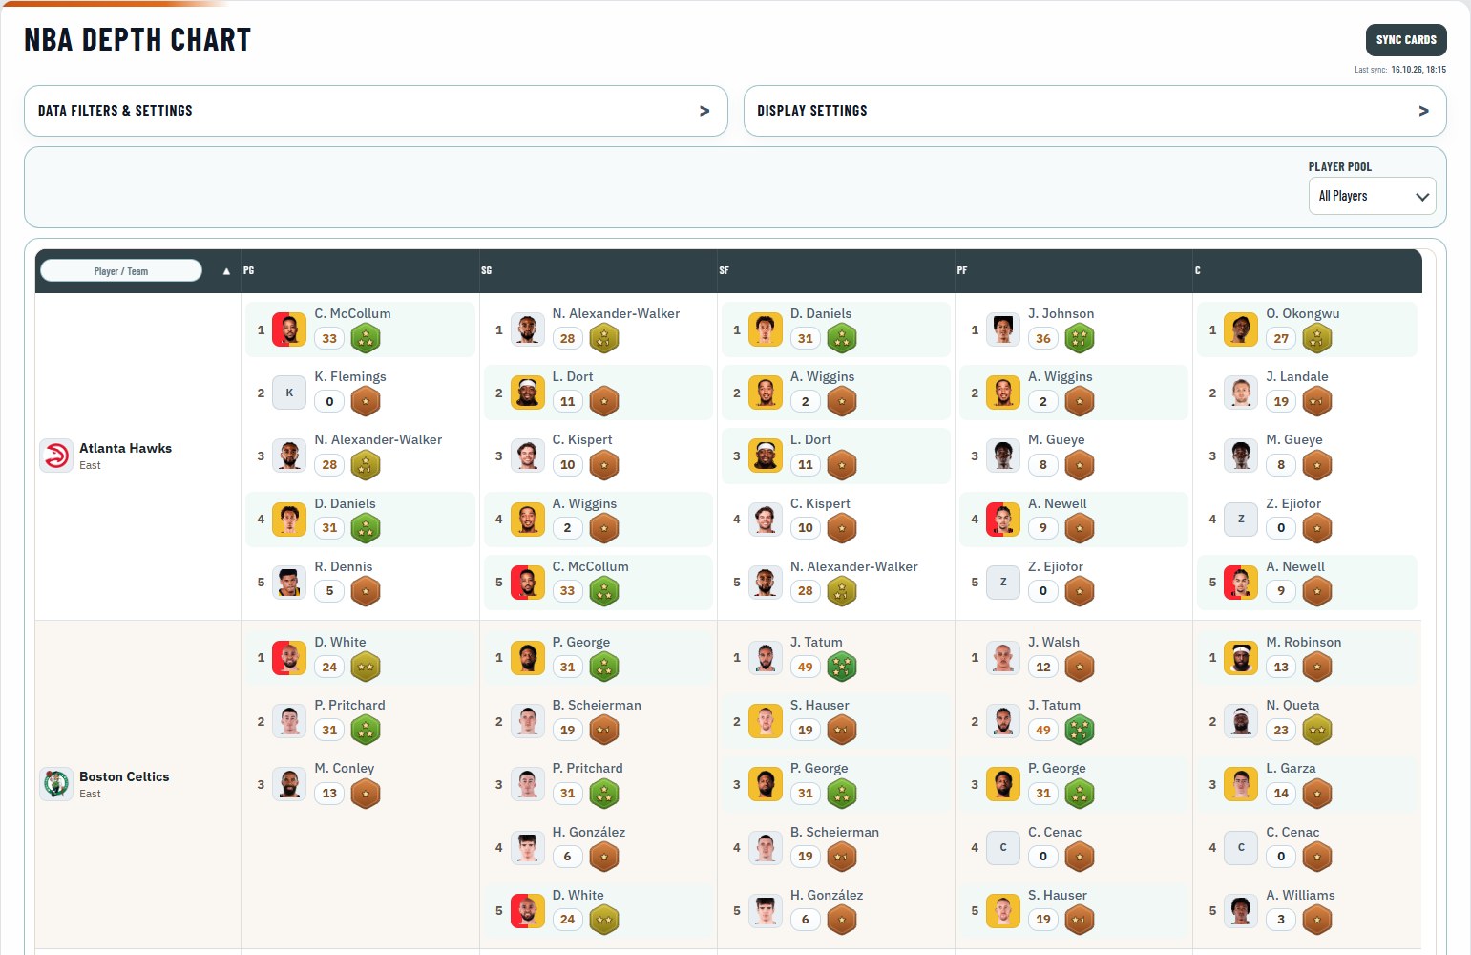
Task: Click the Atlanta Hawks team logo
Action: (56, 456)
